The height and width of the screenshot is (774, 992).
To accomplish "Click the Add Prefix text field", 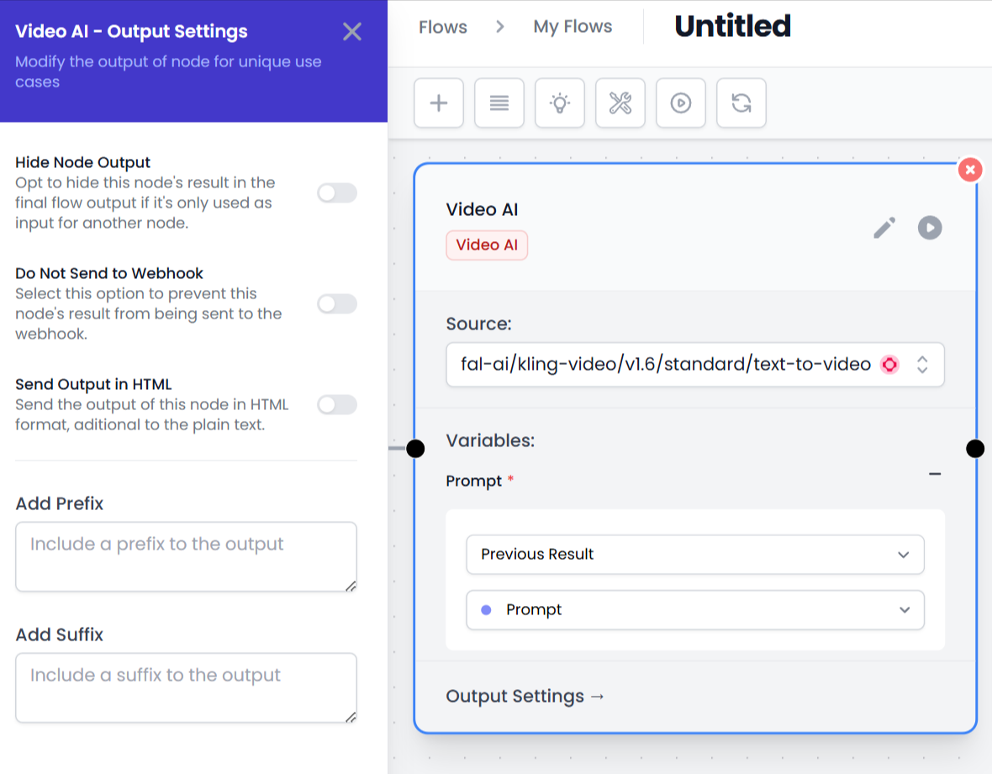I will point(186,556).
